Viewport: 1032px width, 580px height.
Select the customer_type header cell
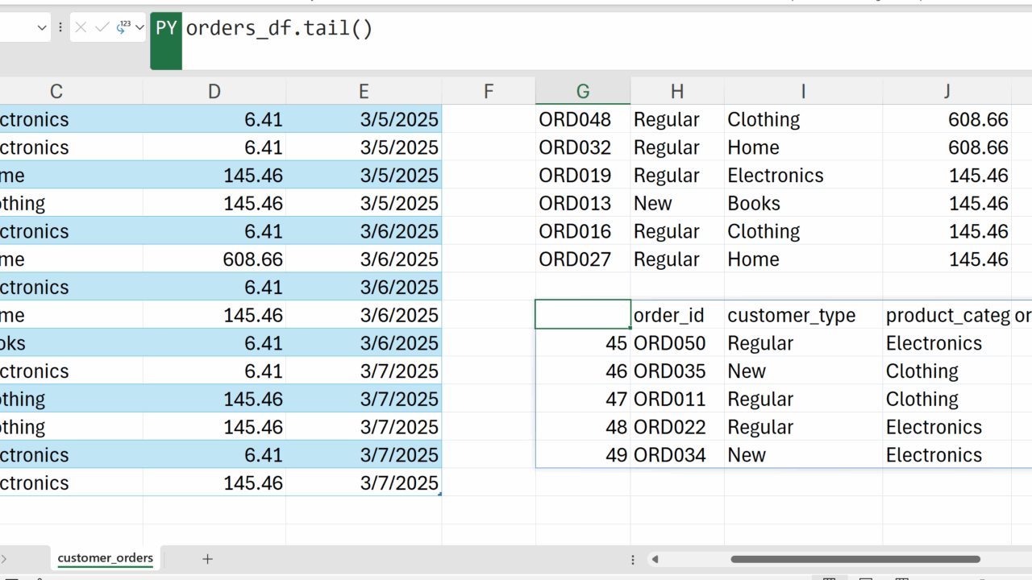click(x=791, y=315)
